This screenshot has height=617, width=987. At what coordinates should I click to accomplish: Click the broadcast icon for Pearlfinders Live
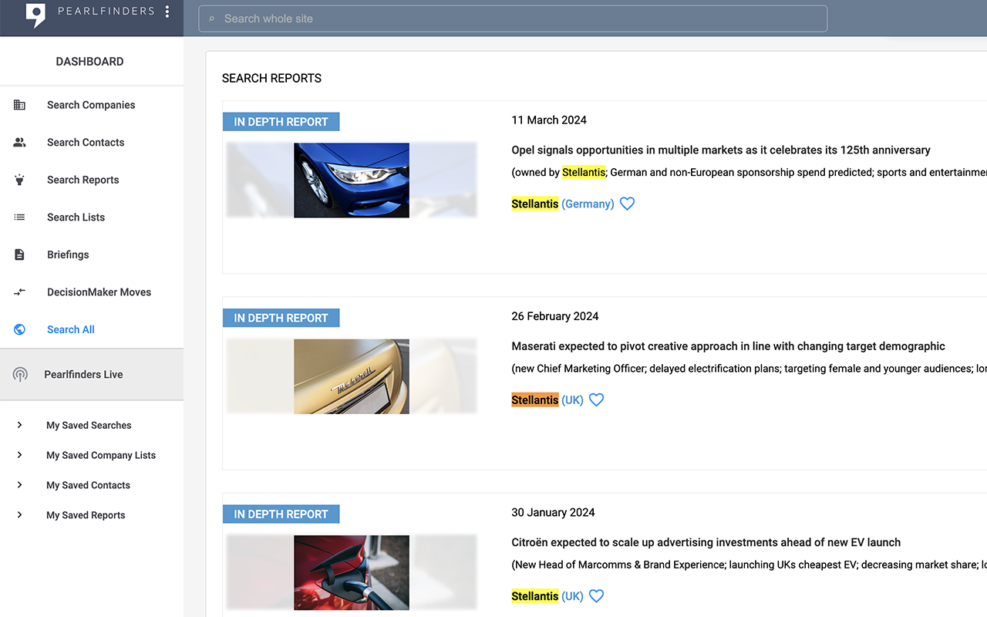(20, 375)
